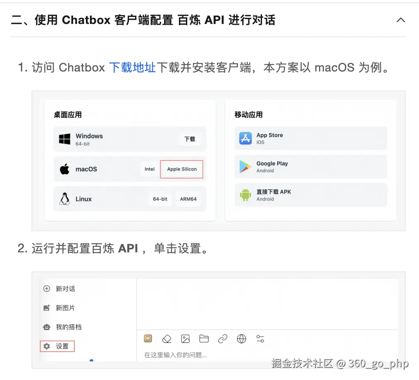Click the Apple macOS logo icon
419x380 pixels.
64,169
